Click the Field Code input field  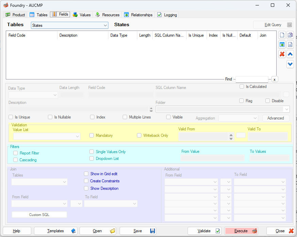(121, 95)
